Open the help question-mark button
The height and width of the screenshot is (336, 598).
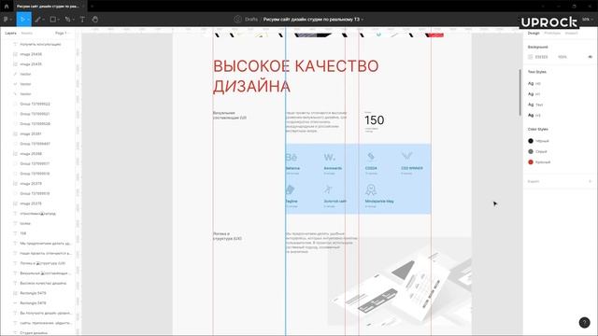coord(584,323)
